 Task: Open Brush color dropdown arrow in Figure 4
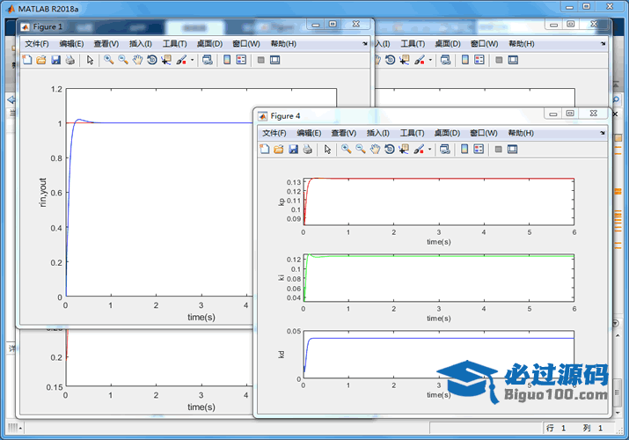click(x=429, y=150)
